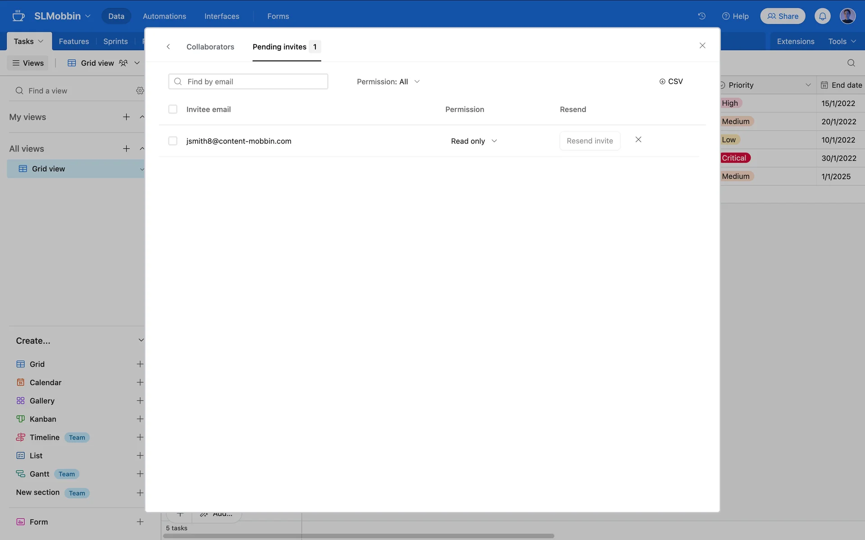Check the jsmith8@content-mobbin.com checkbox
The image size is (865, 540).
(173, 141)
